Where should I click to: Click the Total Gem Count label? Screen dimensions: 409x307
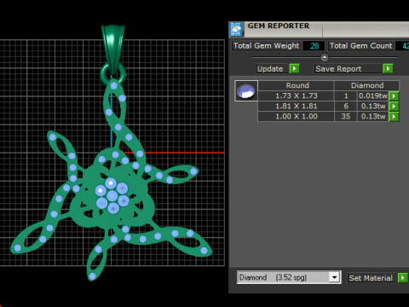[x=360, y=46]
